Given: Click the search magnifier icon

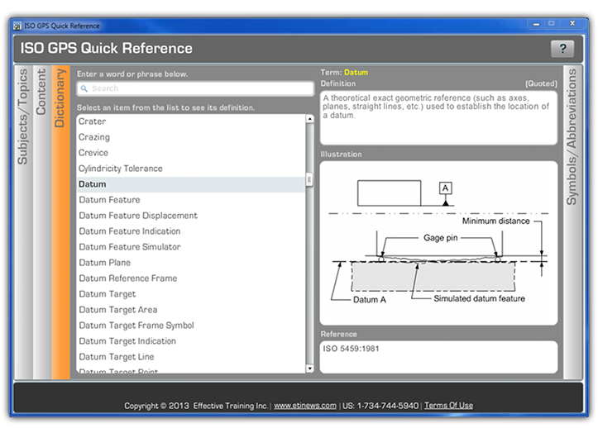Looking at the screenshot, I should tap(85, 88).
